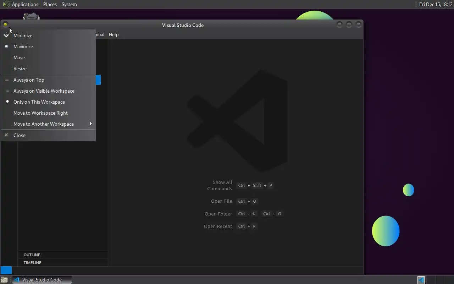Click the 'Show All Commands' hint text

click(220, 185)
